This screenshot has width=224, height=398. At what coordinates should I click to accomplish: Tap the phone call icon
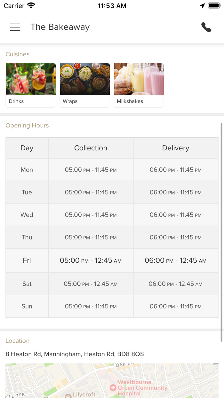point(206,27)
